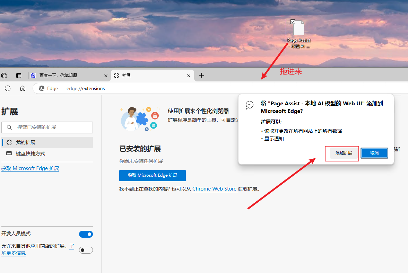
Task: Close the 扩展 tab
Action: tap(189, 76)
